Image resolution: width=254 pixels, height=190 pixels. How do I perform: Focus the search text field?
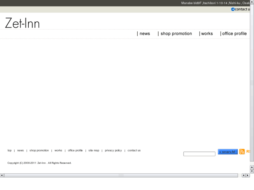tap(199, 154)
